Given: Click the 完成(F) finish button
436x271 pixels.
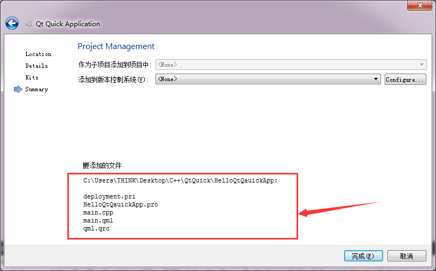Looking at the screenshot, I should pos(363,256).
